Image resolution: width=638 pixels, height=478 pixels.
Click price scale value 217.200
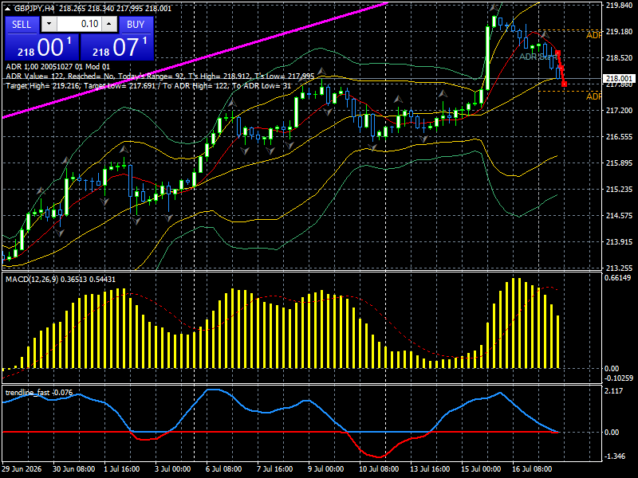tap(619, 111)
